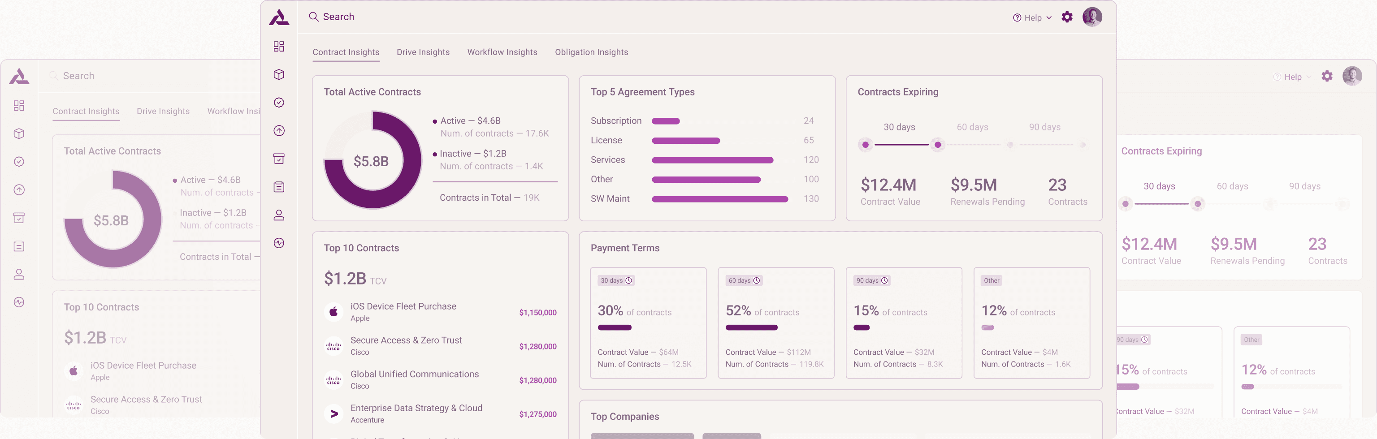Select the 60 days payment terms badge
The image size is (1377, 439).
click(744, 280)
